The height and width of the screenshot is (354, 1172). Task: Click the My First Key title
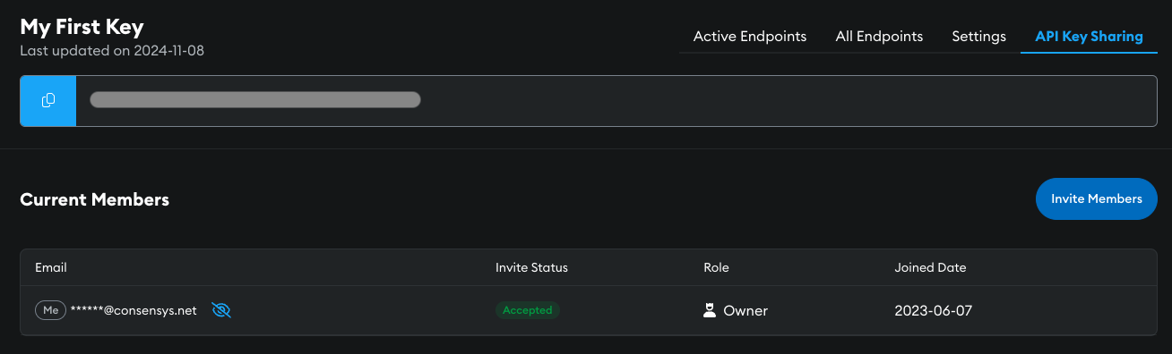(x=82, y=27)
